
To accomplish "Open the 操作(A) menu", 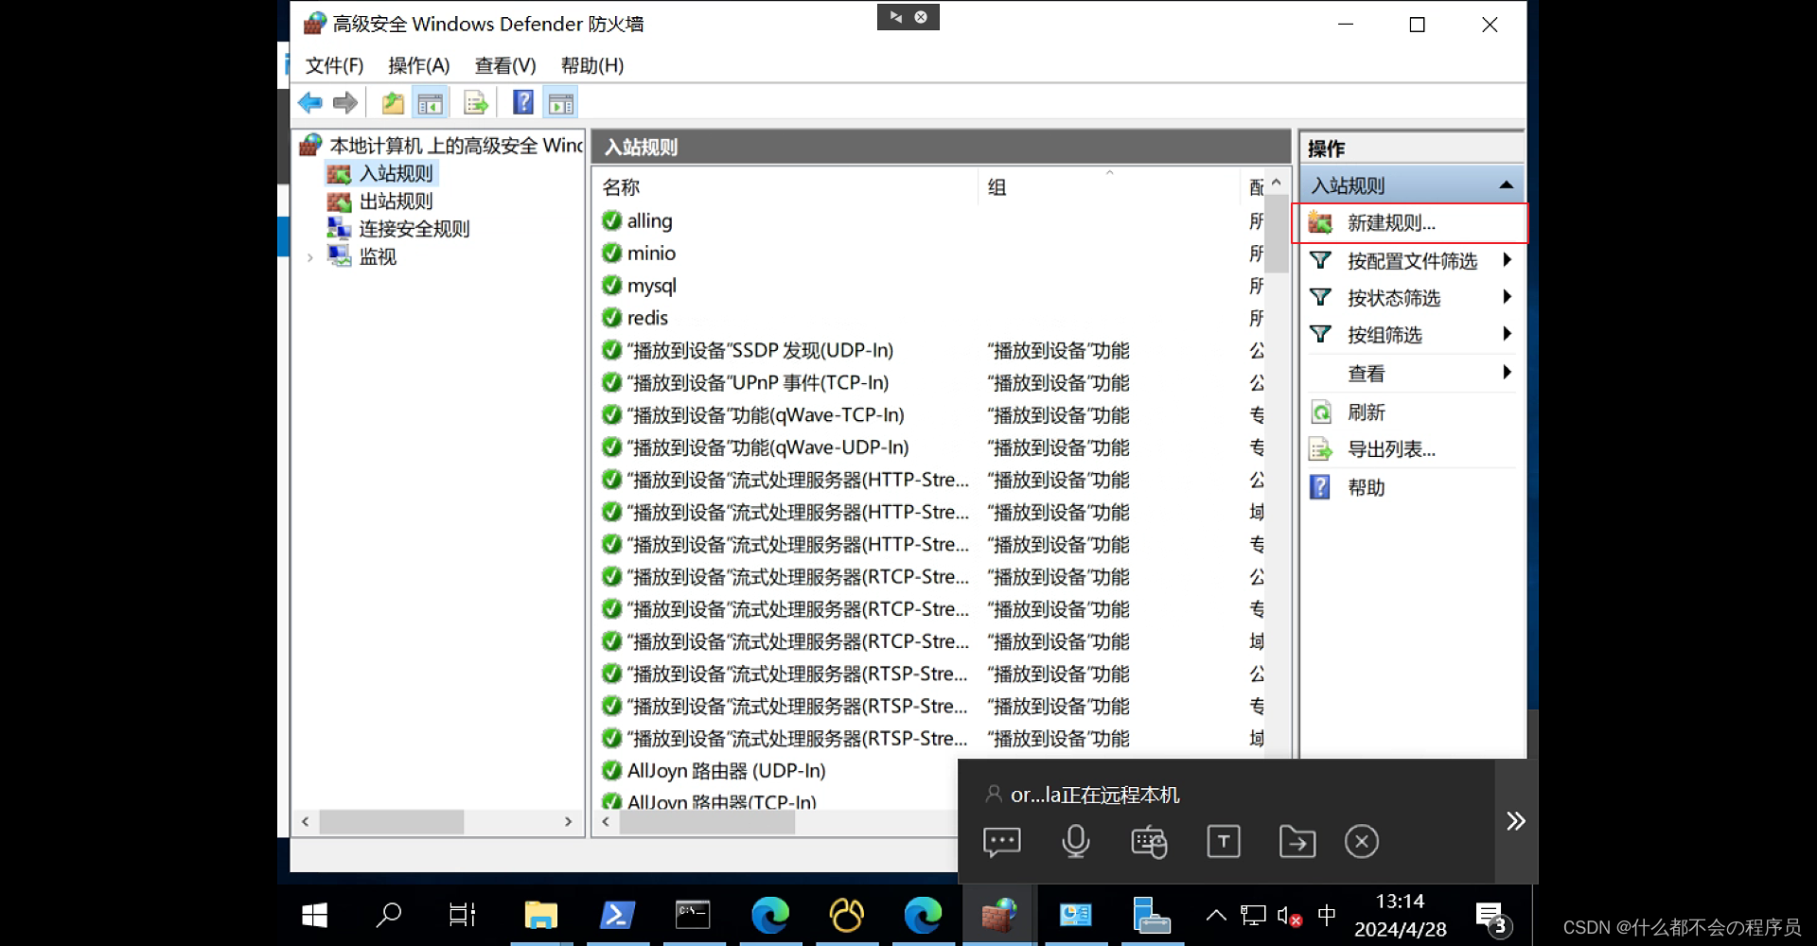I will (418, 65).
